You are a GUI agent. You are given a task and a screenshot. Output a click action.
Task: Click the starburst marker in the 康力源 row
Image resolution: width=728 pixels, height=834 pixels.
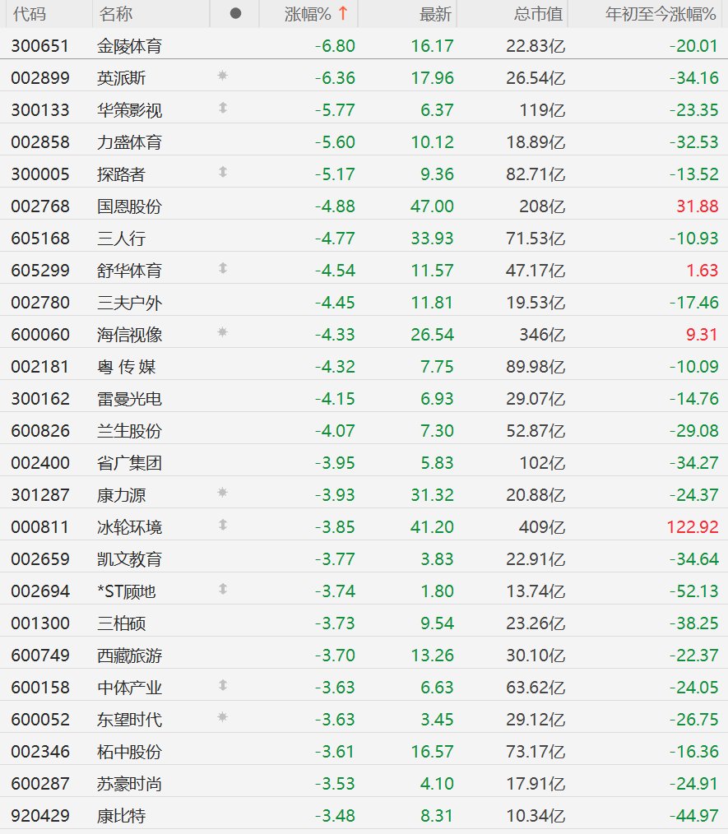[x=223, y=493]
